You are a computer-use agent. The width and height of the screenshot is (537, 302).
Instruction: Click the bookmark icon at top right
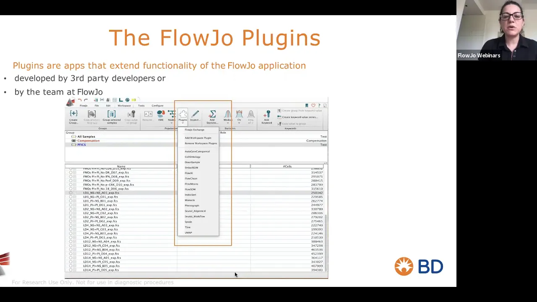coord(307,105)
